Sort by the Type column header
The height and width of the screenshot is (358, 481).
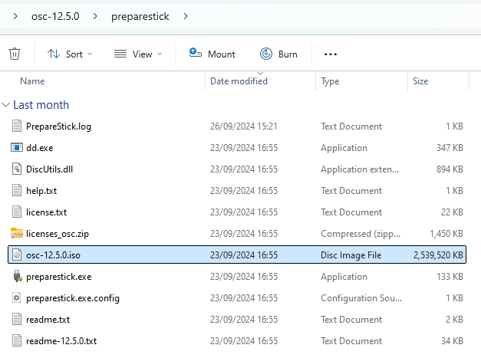click(x=330, y=81)
